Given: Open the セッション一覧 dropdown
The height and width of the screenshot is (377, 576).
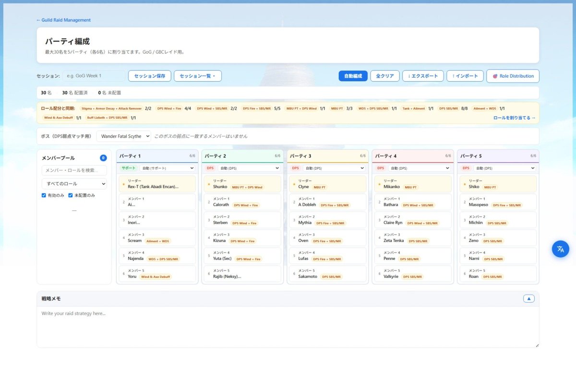Looking at the screenshot, I should pyautogui.click(x=198, y=76).
